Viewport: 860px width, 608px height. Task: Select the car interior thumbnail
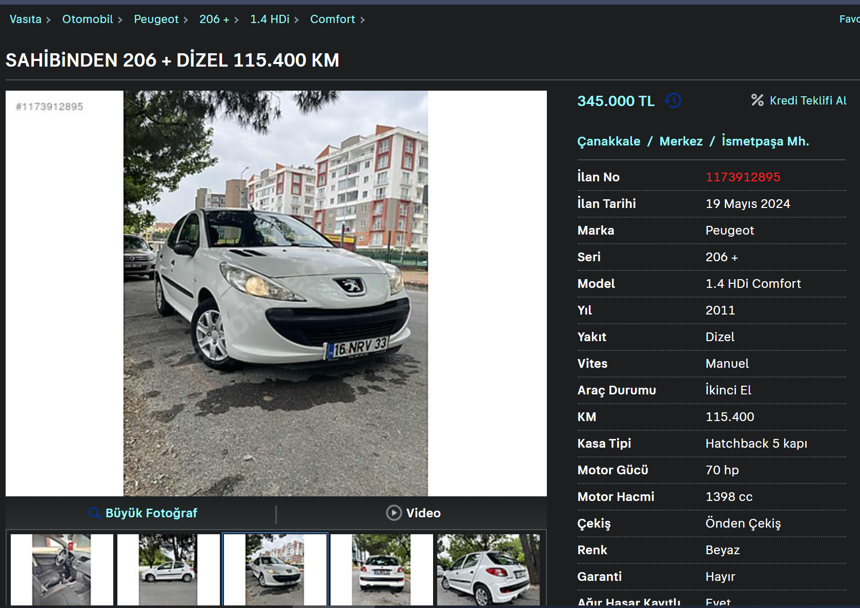point(62,570)
